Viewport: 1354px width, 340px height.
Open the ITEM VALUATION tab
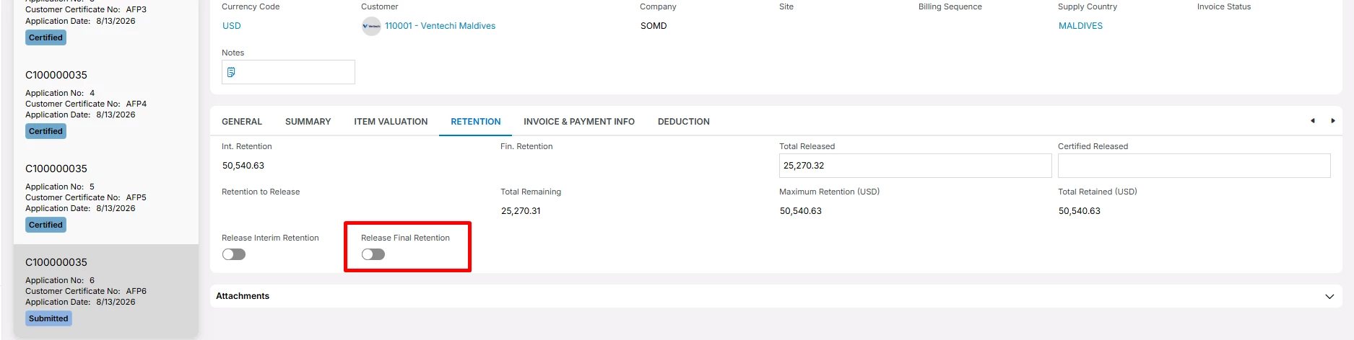pos(391,122)
